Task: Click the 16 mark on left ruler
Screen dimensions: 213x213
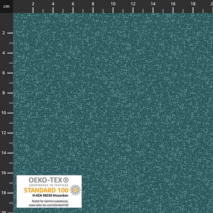Action: click(4, 173)
